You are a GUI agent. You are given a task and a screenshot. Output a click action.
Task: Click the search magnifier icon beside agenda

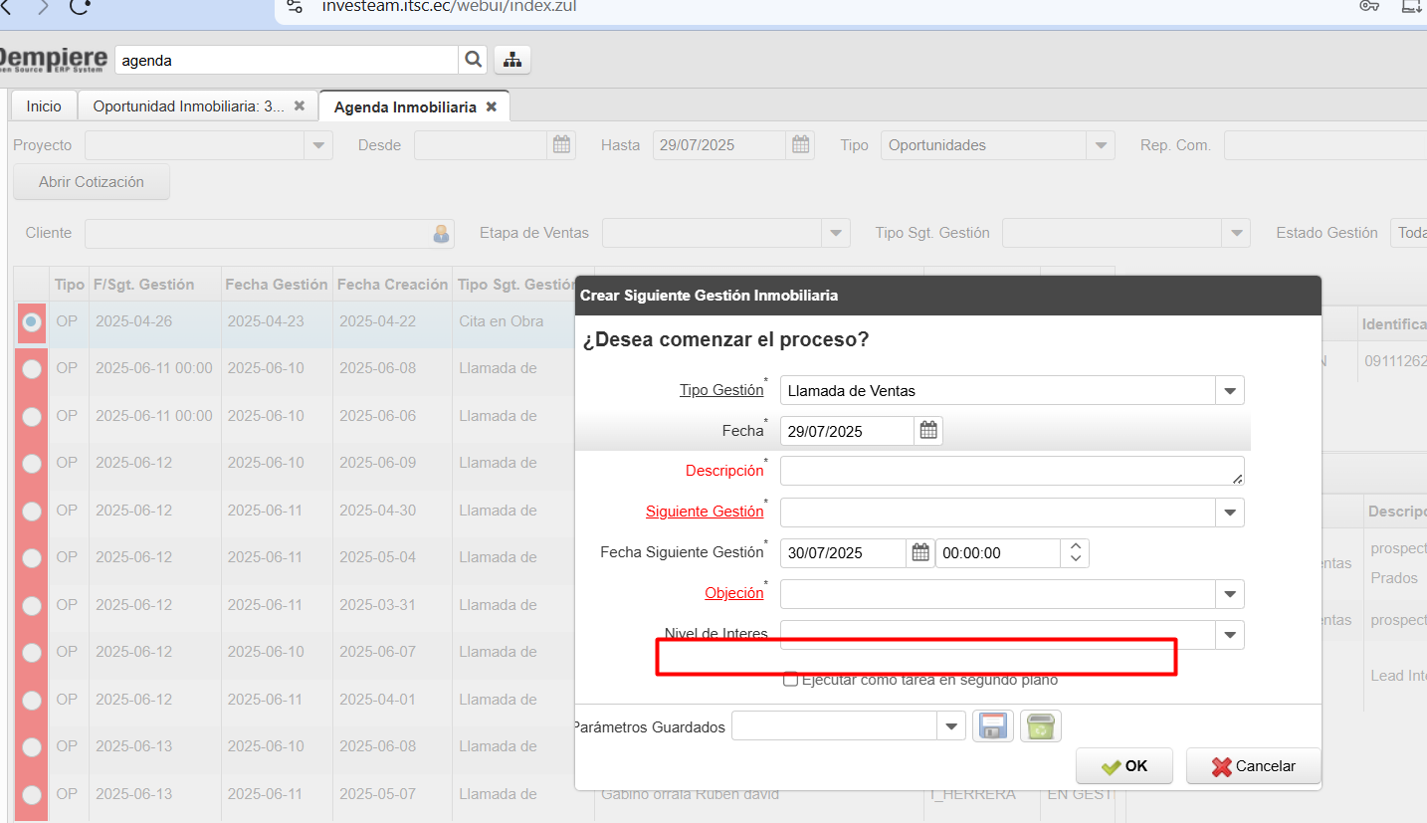473,60
